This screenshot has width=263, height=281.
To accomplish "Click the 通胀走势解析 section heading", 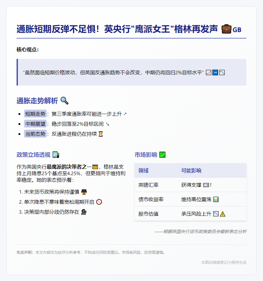I will [x=37, y=101].
